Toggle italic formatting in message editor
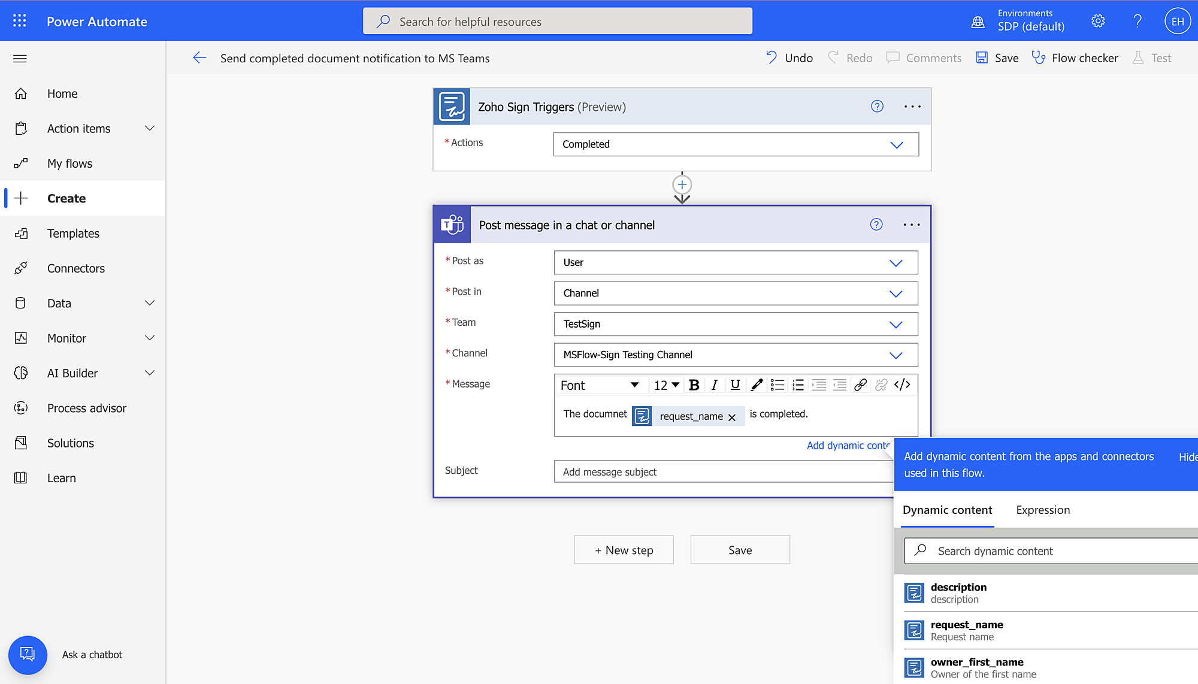Screen dimensions: 1198x684 [x=715, y=385]
